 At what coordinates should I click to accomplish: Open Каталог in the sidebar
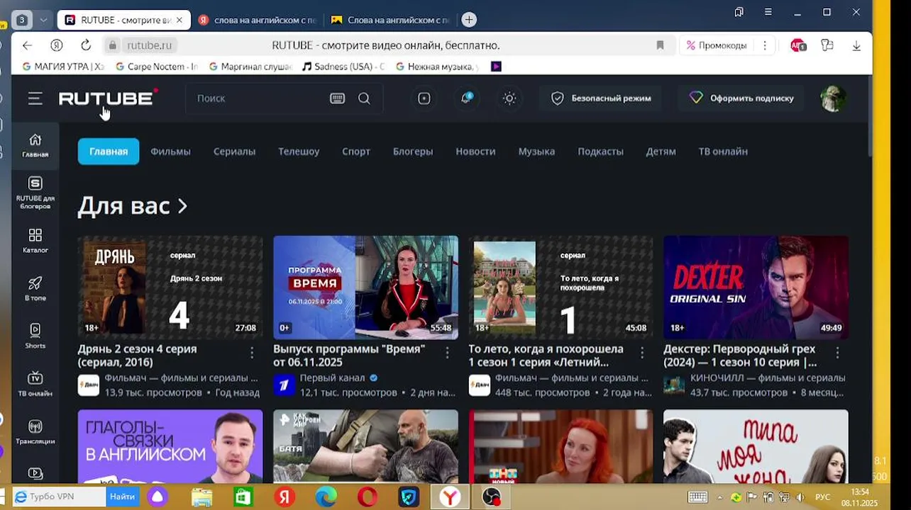click(35, 241)
